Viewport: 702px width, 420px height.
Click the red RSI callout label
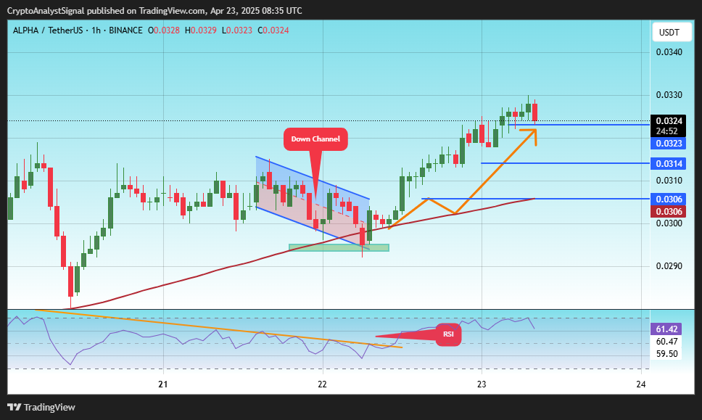pos(448,334)
